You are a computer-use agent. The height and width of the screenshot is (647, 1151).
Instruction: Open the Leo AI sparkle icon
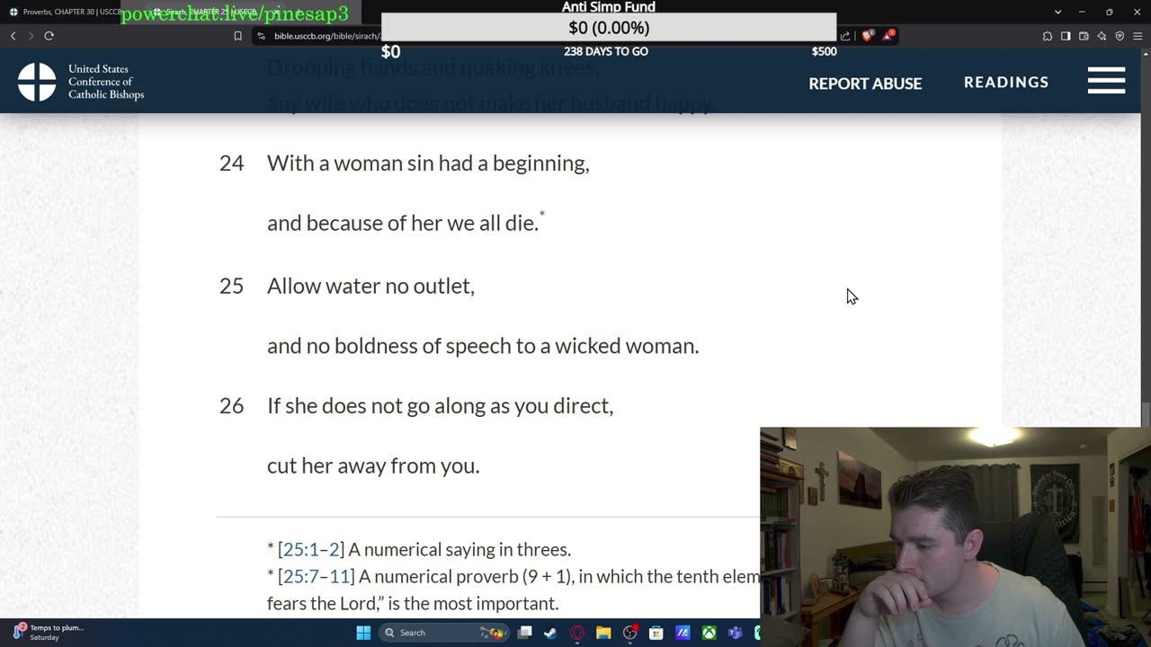pyautogui.click(x=1102, y=36)
